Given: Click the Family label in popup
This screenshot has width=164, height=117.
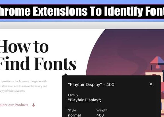Looking at the screenshot, I should coord(73,95).
